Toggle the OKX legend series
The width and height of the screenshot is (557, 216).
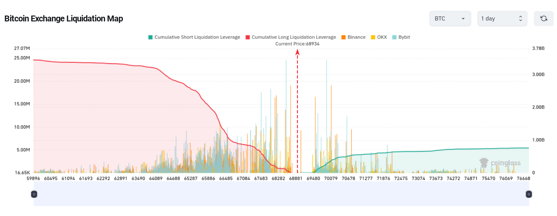click(x=379, y=37)
